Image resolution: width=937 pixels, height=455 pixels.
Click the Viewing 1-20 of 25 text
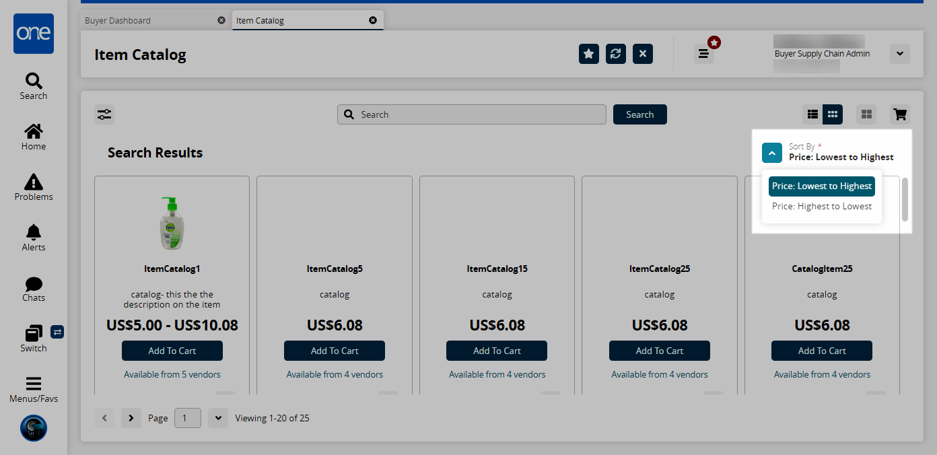[x=272, y=418]
